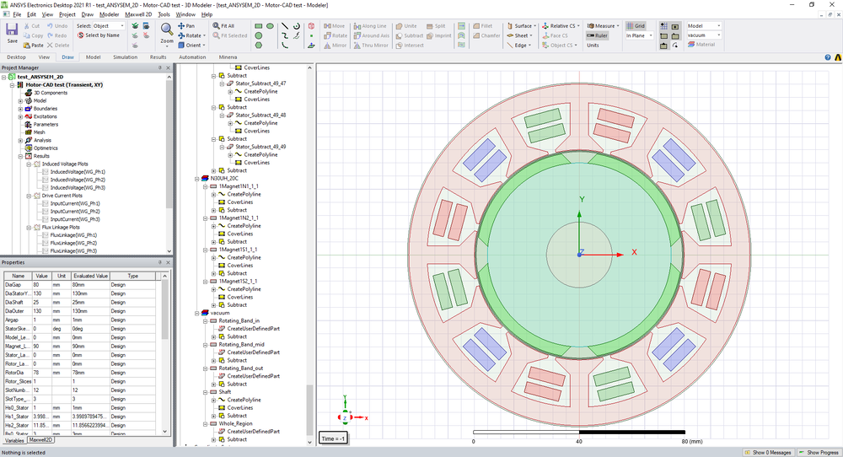Click the Show 0 Messages button
This screenshot has height=457, width=843.
768,452
